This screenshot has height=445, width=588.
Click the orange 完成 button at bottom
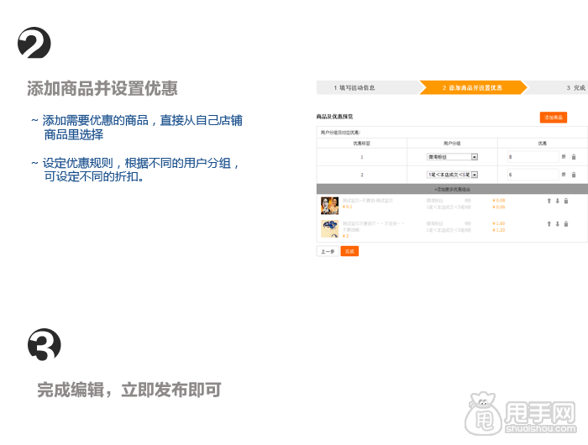click(x=349, y=251)
